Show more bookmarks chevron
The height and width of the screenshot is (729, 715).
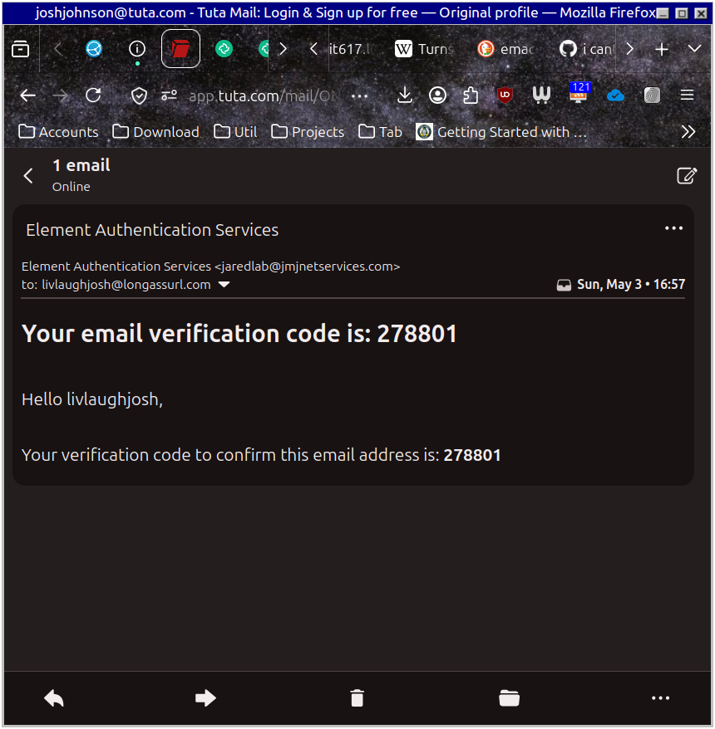[688, 132]
